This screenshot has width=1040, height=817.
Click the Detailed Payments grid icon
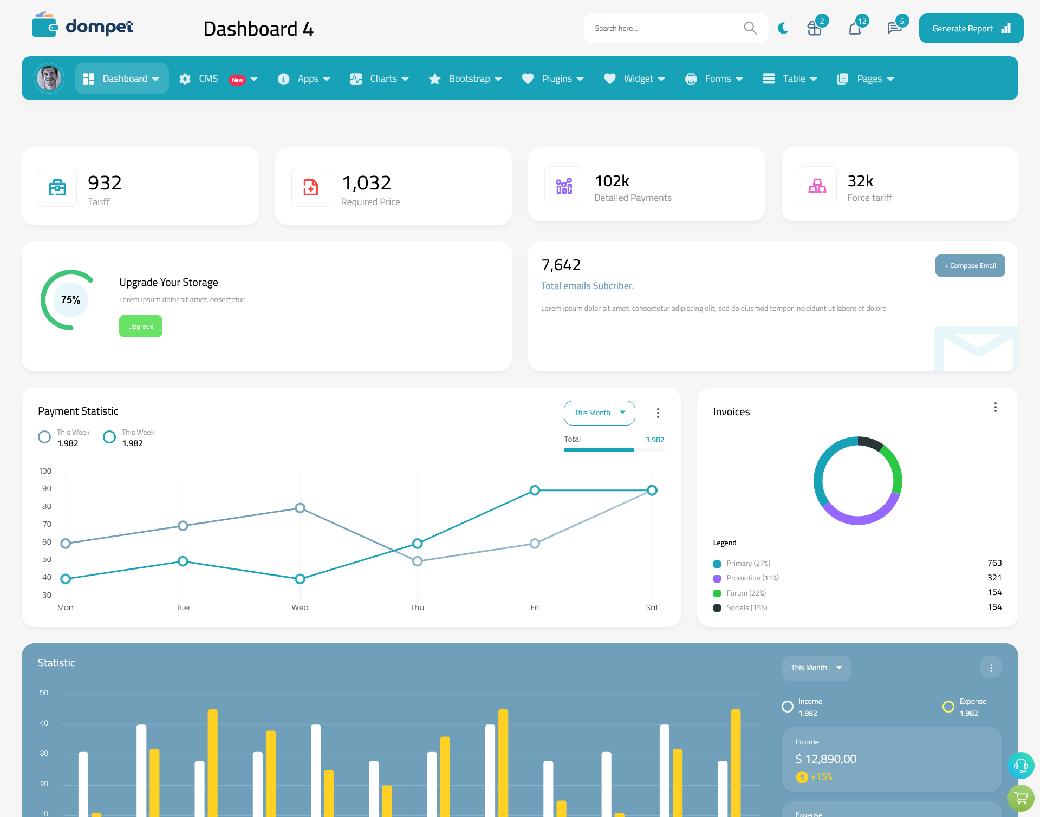tap(562, 185)
